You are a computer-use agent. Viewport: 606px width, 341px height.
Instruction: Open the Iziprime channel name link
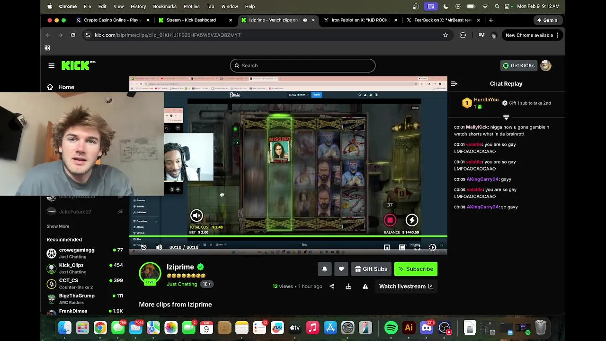point(180,267)
